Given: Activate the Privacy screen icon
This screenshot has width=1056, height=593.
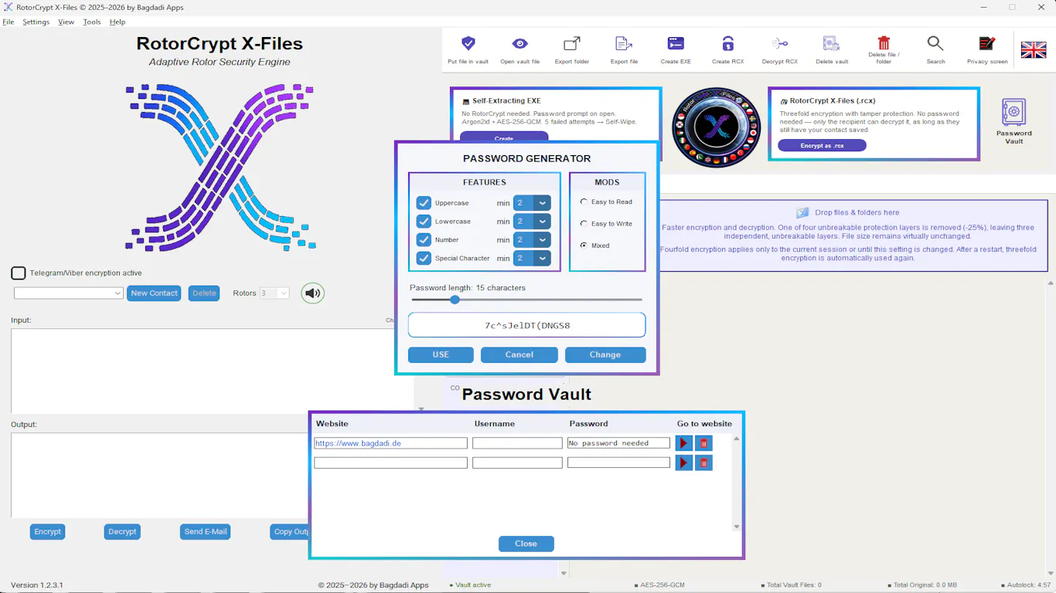Looking at the screenshot, I should (x=987, y=44).
